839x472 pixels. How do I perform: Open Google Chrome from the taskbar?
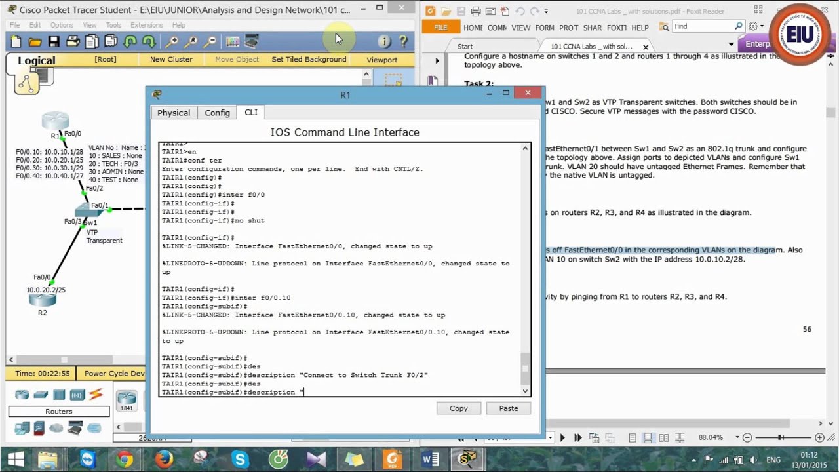[x=125, y=459]
